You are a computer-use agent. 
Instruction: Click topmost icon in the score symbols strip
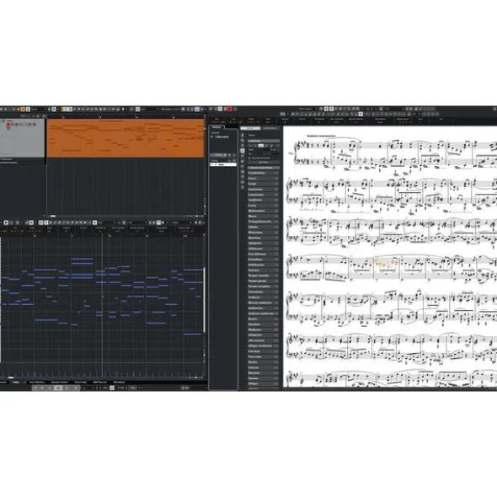coord(243,136)
